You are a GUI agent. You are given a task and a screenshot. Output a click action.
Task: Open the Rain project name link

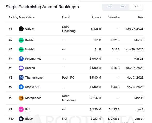28,109
